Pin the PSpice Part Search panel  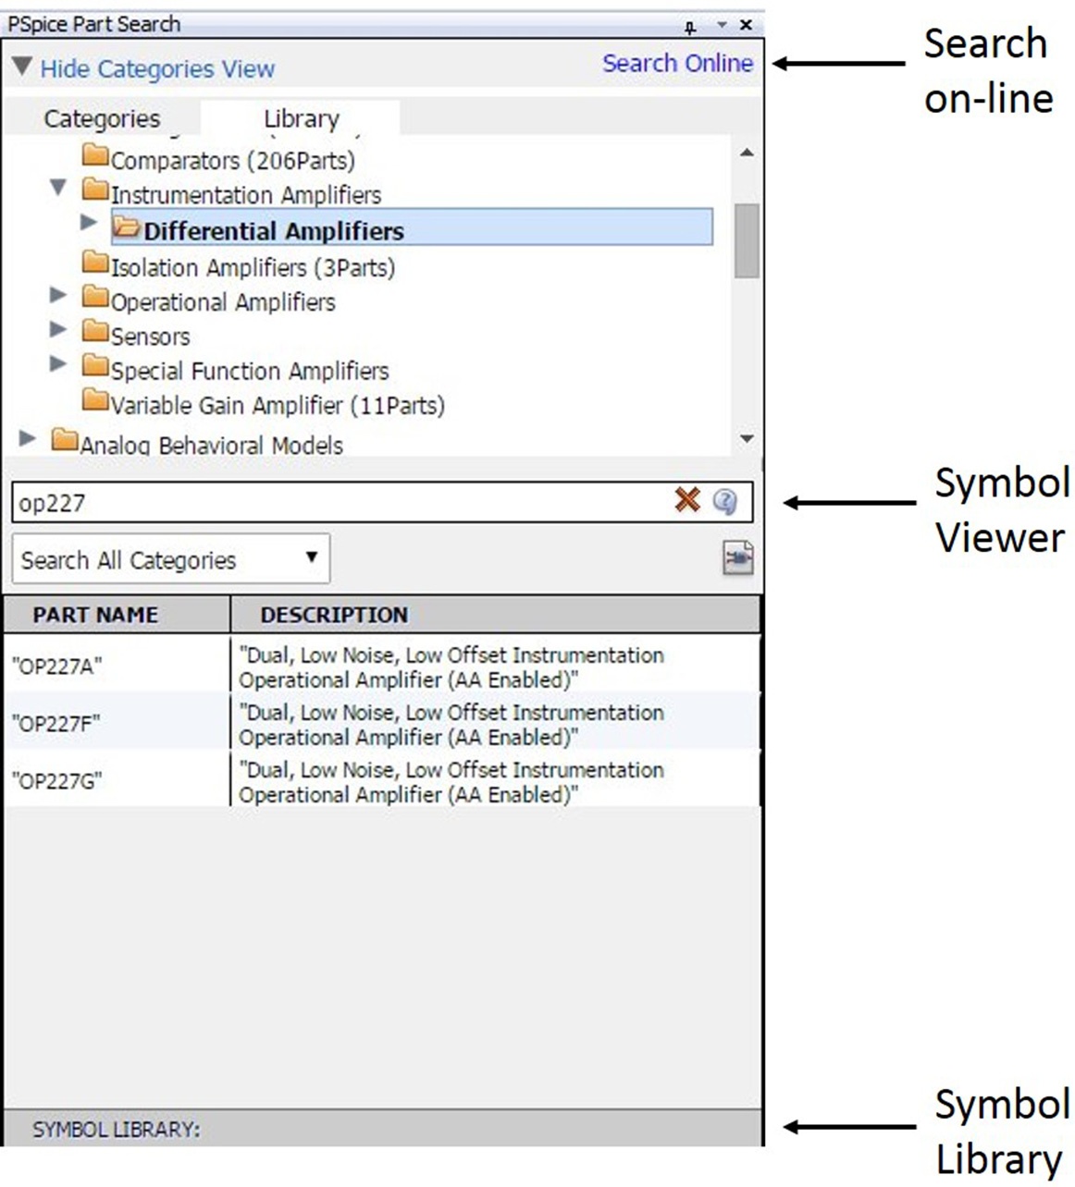click(x=690, y=26)
